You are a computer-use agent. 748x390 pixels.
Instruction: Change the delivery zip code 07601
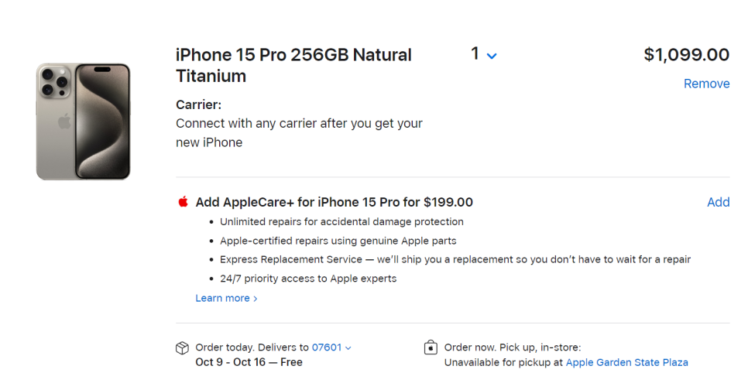[x=327, y=347]
